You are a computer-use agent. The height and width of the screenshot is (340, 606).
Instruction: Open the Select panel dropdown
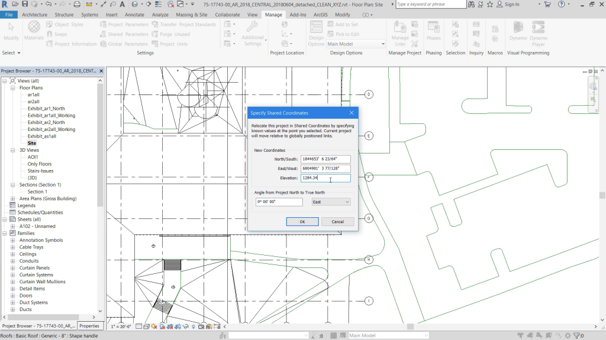point(11,53)
